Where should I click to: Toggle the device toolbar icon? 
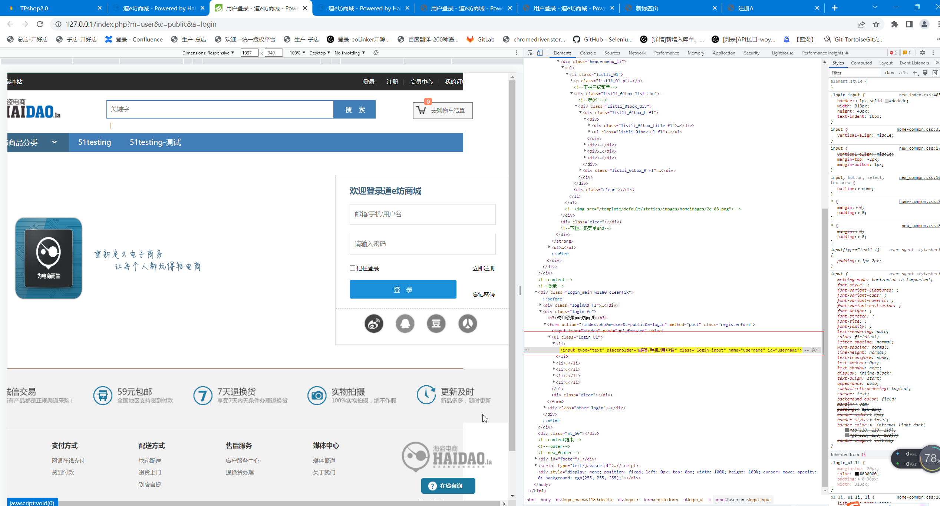click(x=540, y=53)
